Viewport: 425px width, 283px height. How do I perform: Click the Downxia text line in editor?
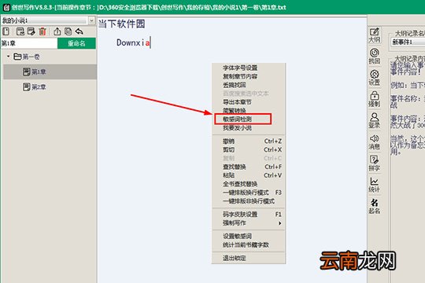pos(133,42)
